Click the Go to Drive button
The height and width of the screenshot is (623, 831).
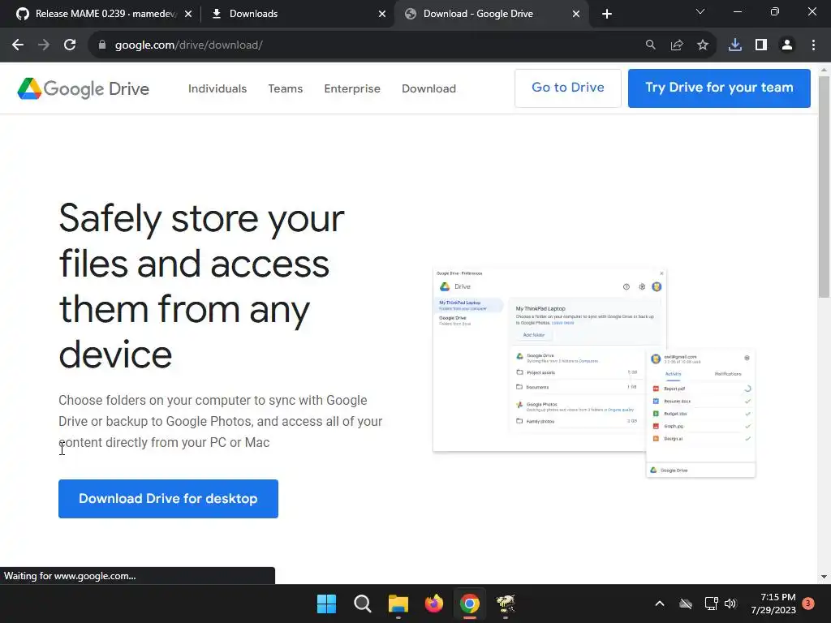(x=567, y=88)
